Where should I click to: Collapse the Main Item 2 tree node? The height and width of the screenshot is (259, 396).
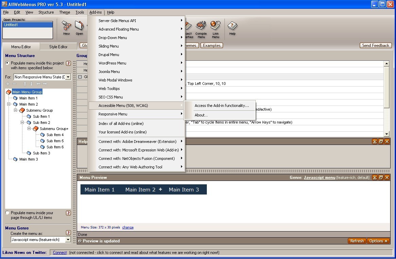pos(8,104)
